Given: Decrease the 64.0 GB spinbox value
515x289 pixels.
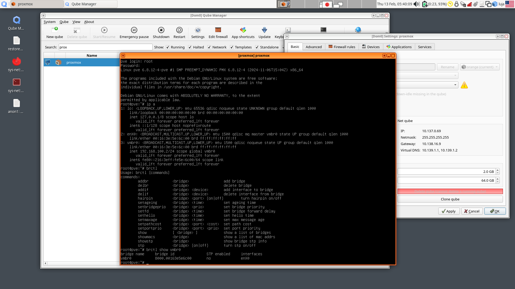Looking at the screenshot, I should coord(498,182).
